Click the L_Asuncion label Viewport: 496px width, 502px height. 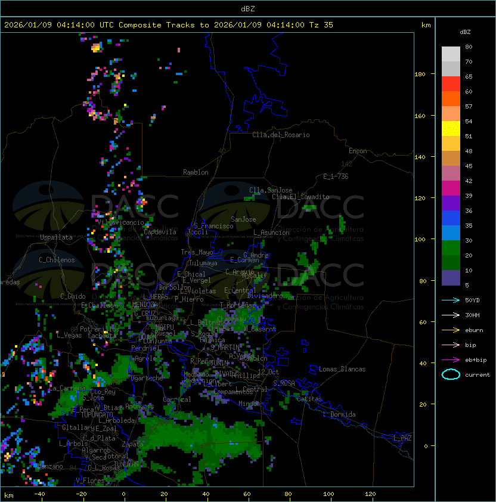(x=271, y=233)
